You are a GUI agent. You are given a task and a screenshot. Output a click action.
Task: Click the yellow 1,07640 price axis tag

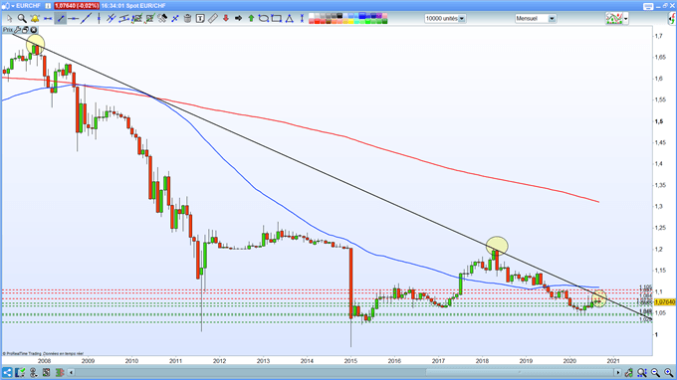click(x=665, y=302)
